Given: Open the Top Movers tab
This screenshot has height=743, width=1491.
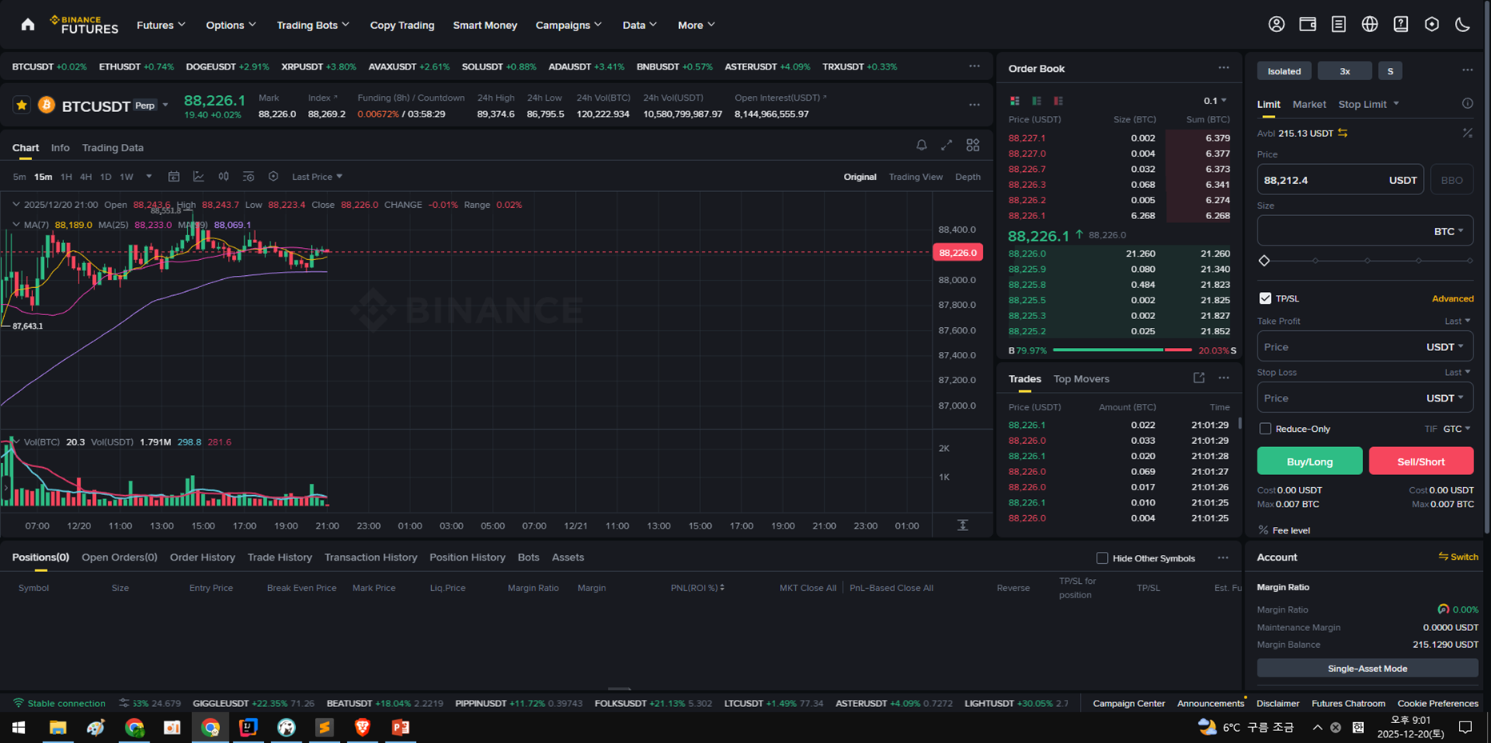Looking at the screenshot, I should (1081, 378).
